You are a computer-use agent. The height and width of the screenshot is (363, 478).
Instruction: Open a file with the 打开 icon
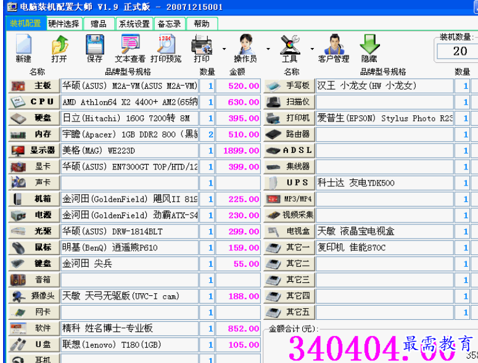point(59,48)
